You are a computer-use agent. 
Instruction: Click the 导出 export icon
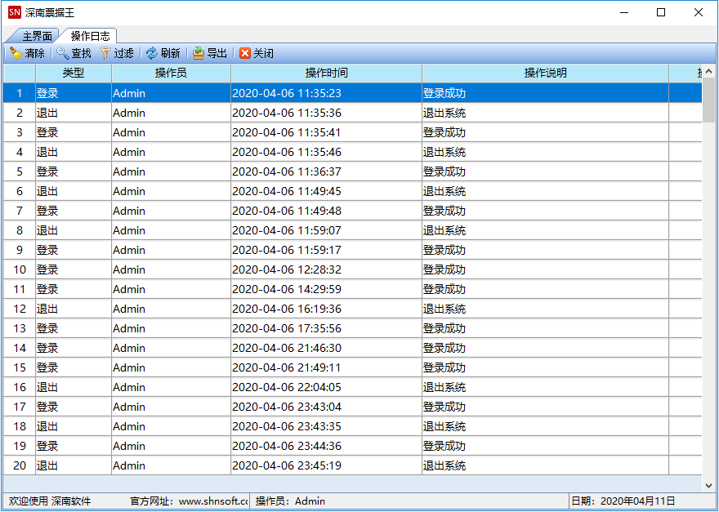tap(198, 53)
